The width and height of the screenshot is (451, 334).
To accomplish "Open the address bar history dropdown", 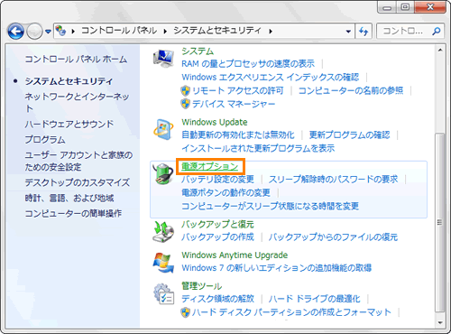I will (x=348, y=31).
